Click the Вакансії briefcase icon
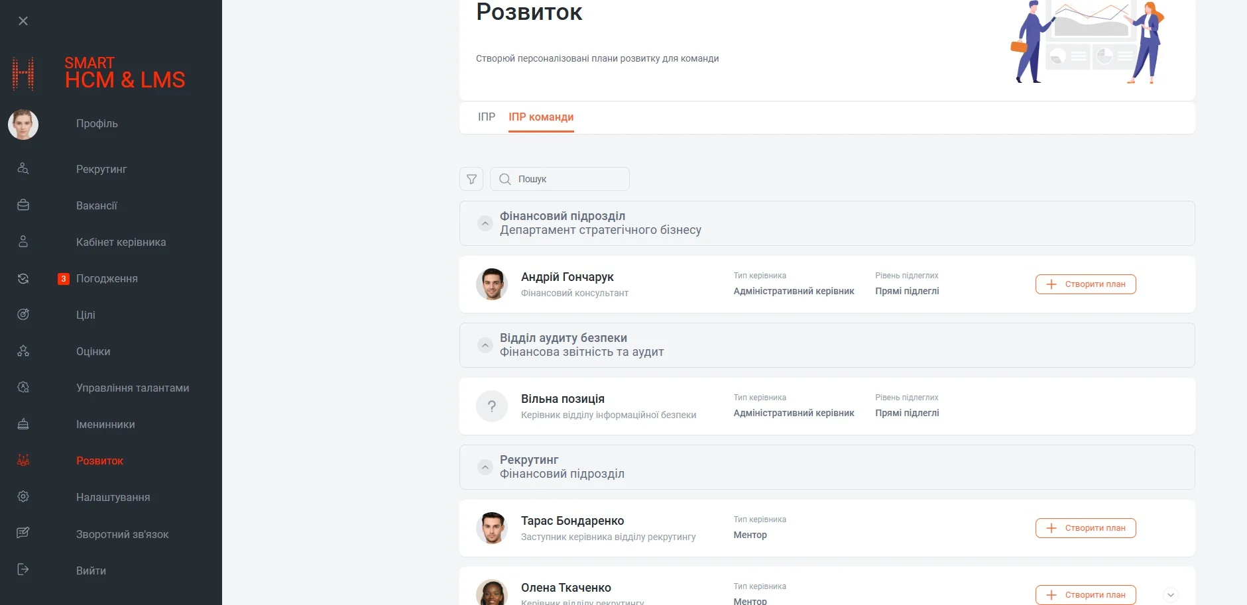The image size is (1247, 605). pos(23,205)
